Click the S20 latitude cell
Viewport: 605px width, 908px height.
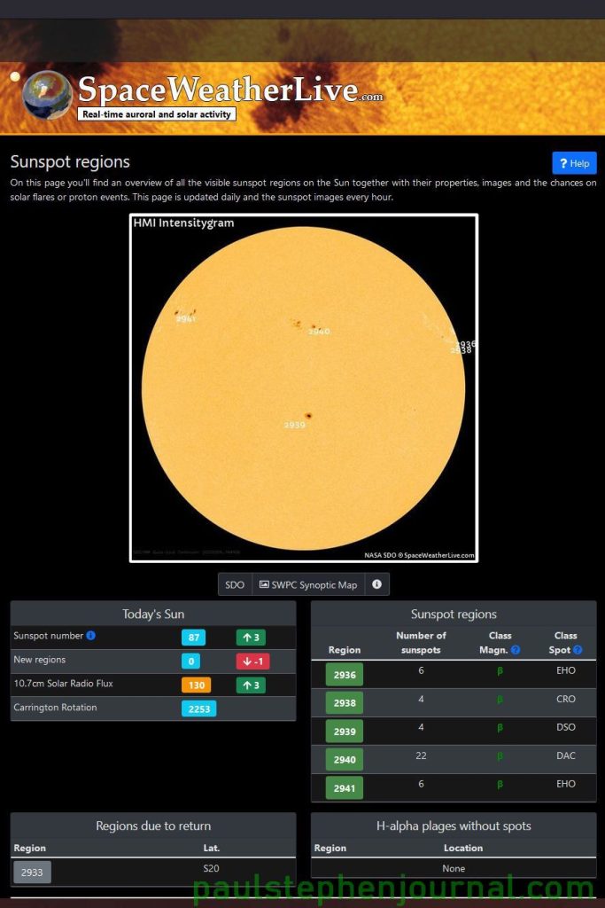pyautogui.click(x=211, y=868)
